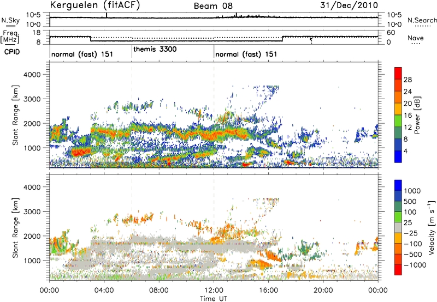
Task: Click the 'Nave' legend label
Action: pos(416,38)
